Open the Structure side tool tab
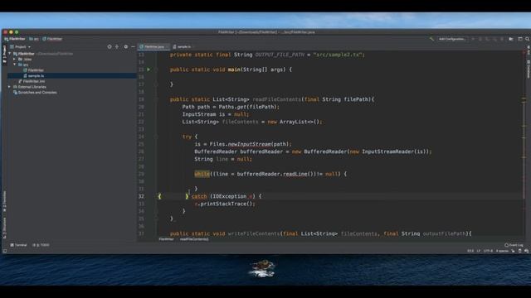Screen dimensions: 531x298 pyautogui.click(x=4, y=228)
